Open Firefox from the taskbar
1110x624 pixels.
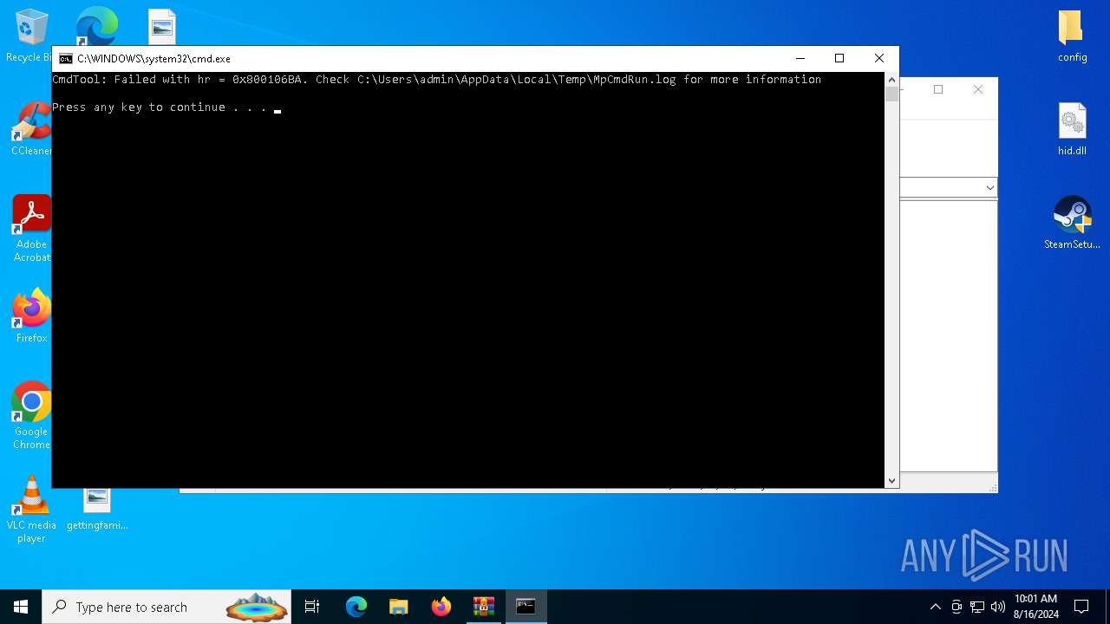coord(441,607)
